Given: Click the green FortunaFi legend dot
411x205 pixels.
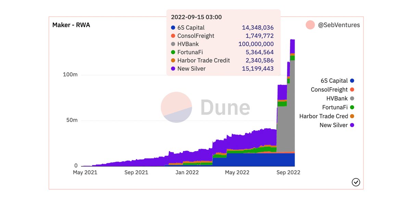Looking at the screenshot, I should coord(352,107).
